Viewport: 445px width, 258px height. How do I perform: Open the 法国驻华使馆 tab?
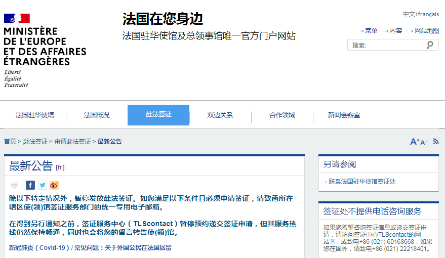(x=34, y=115)
